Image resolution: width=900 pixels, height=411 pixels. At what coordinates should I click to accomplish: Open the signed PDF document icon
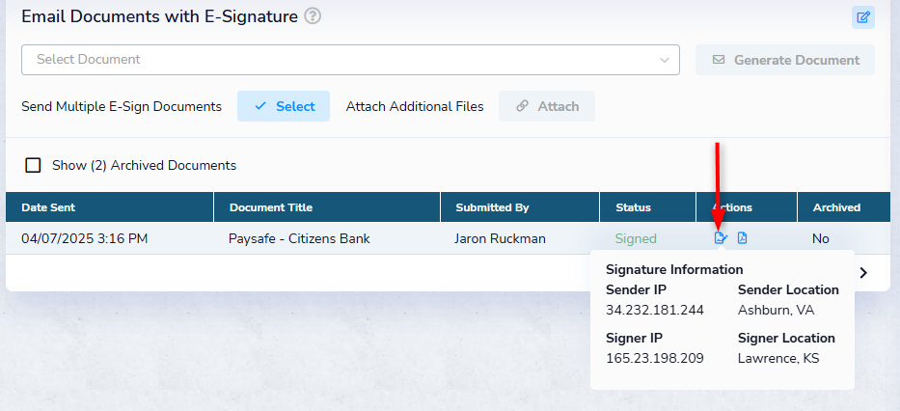(743, 238)
